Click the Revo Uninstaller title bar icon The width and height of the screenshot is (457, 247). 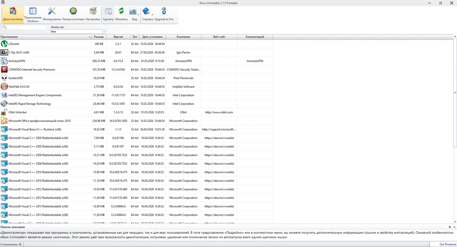pos(3,3)
